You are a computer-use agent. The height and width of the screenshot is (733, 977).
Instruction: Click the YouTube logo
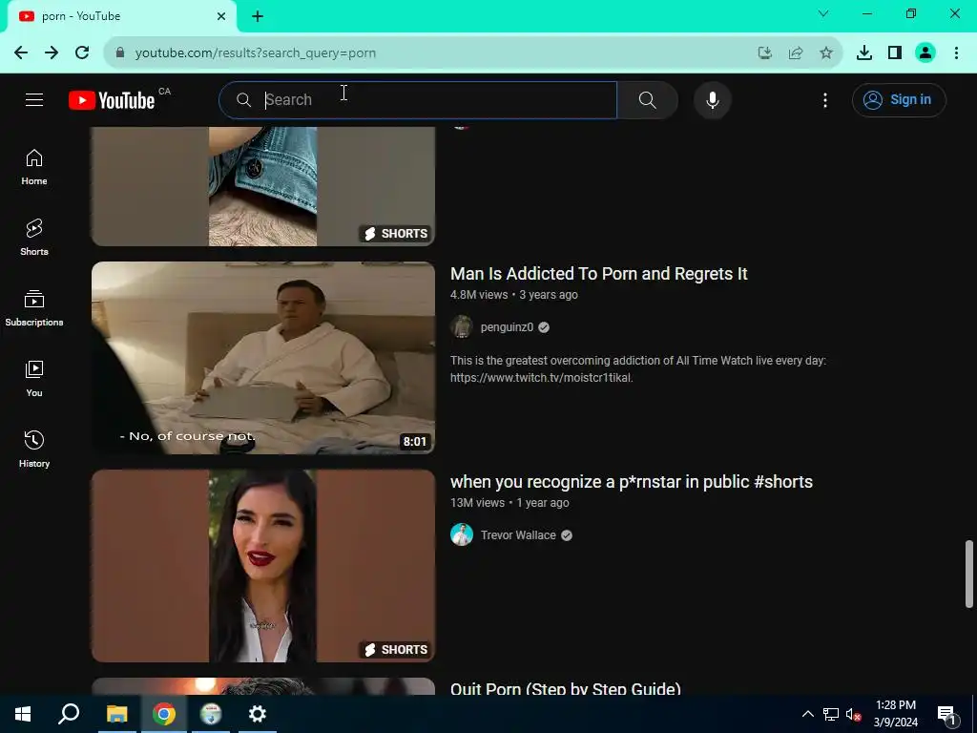(112, 100)
